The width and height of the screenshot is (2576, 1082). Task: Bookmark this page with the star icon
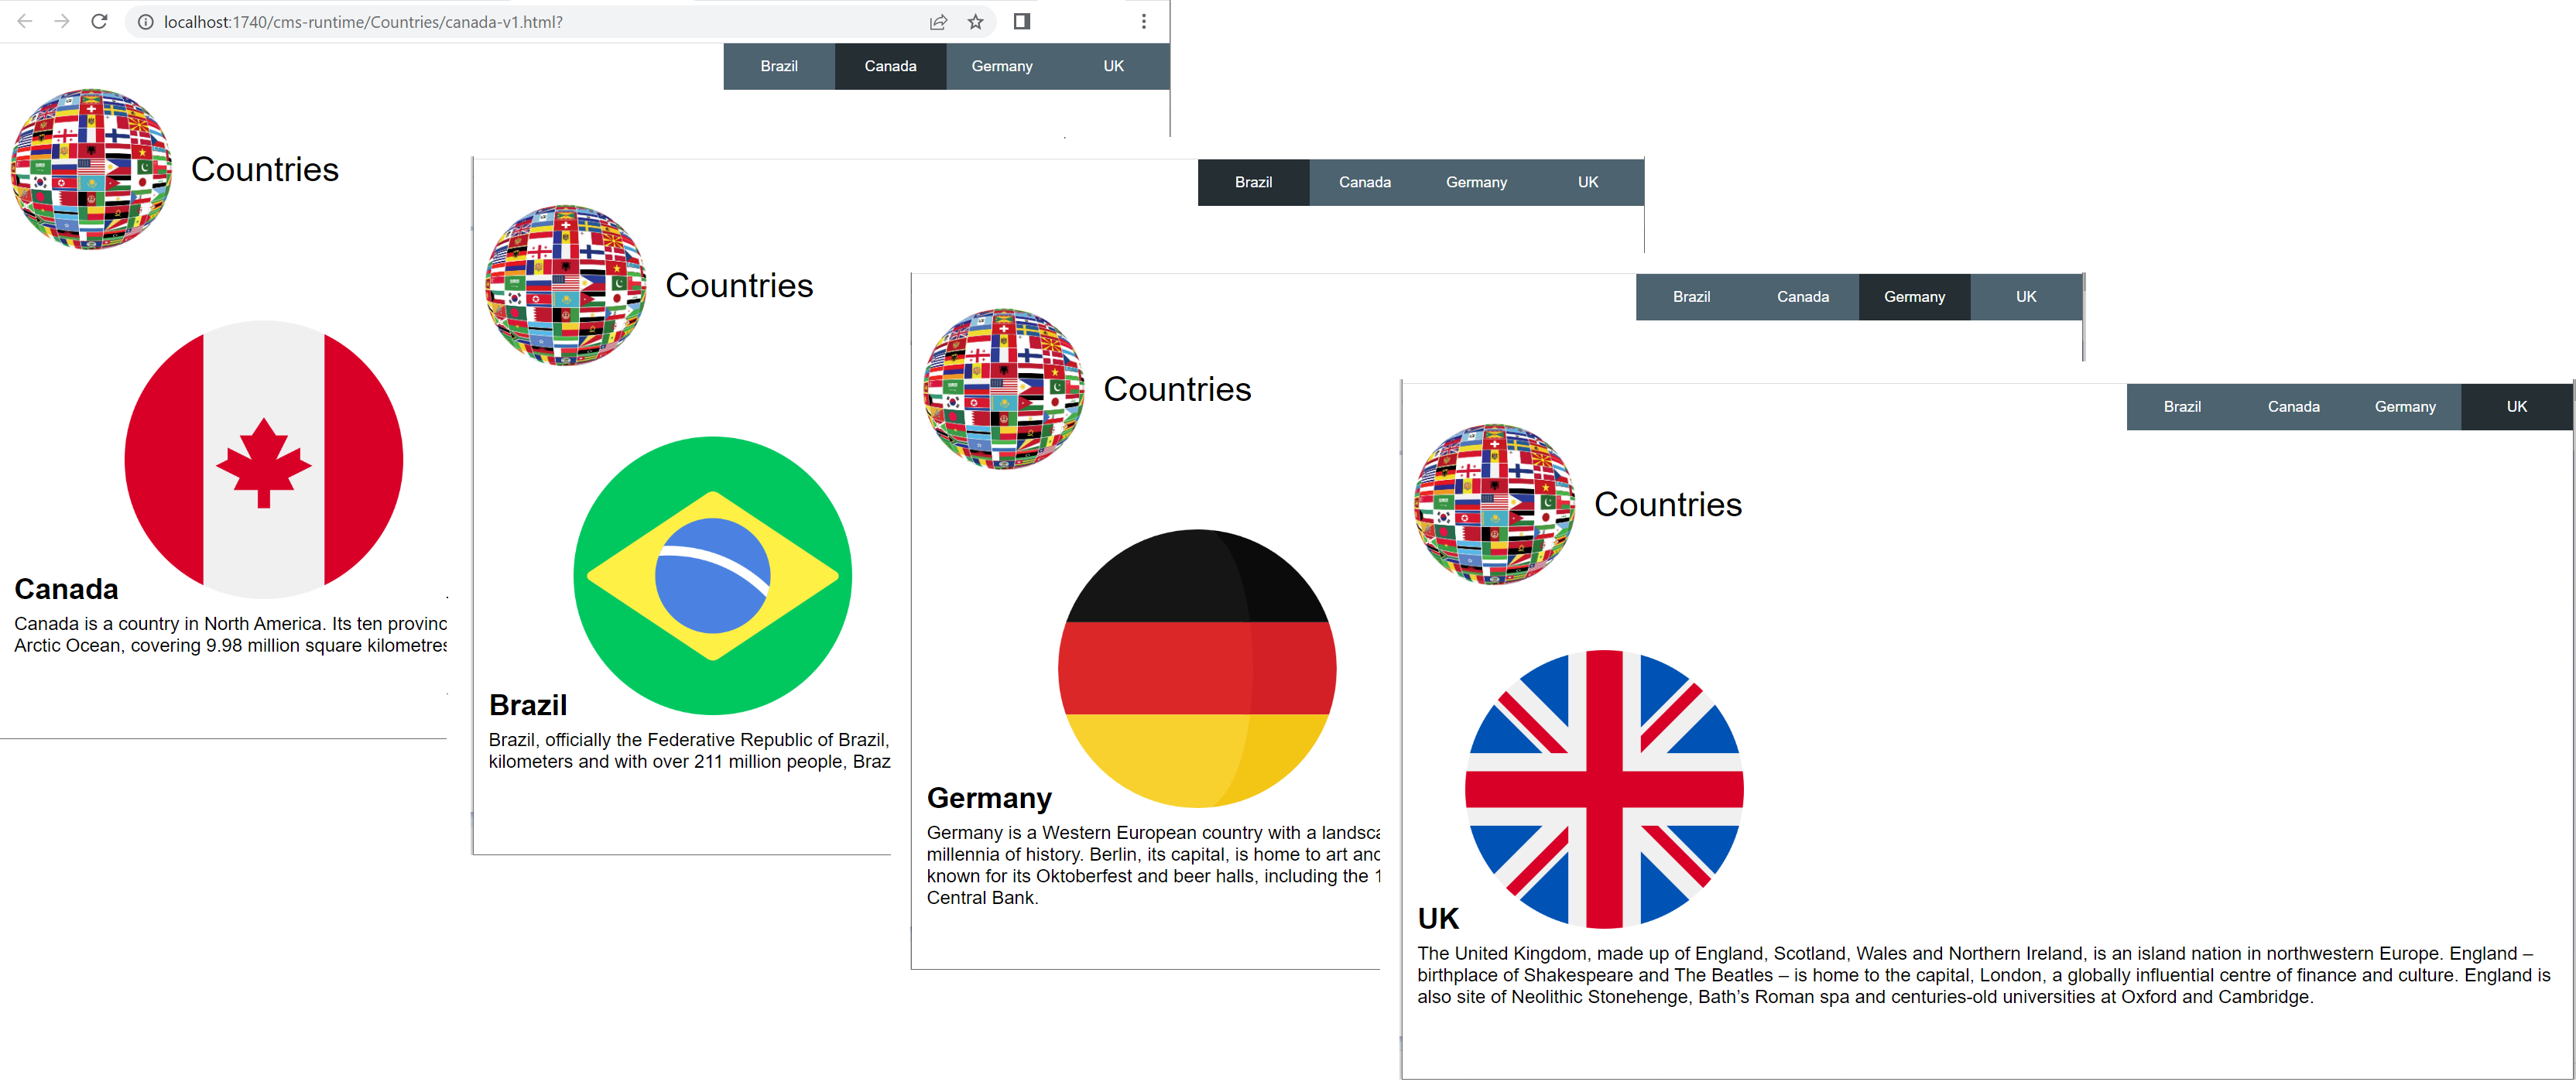[x=976, y=22]
